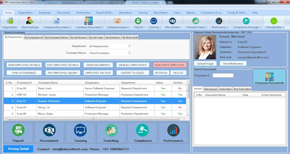Open Schedule Travel toolbar icon
Viewport: 290px width, 154px height.
pyautogui.click(x=195, y=21)
